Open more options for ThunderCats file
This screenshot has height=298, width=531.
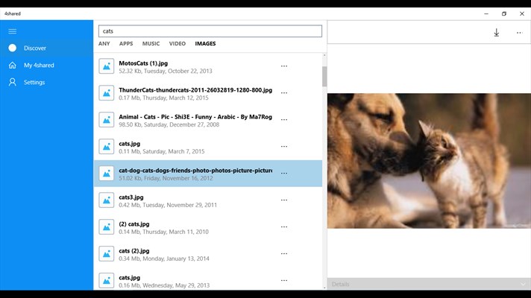(284, 93)
